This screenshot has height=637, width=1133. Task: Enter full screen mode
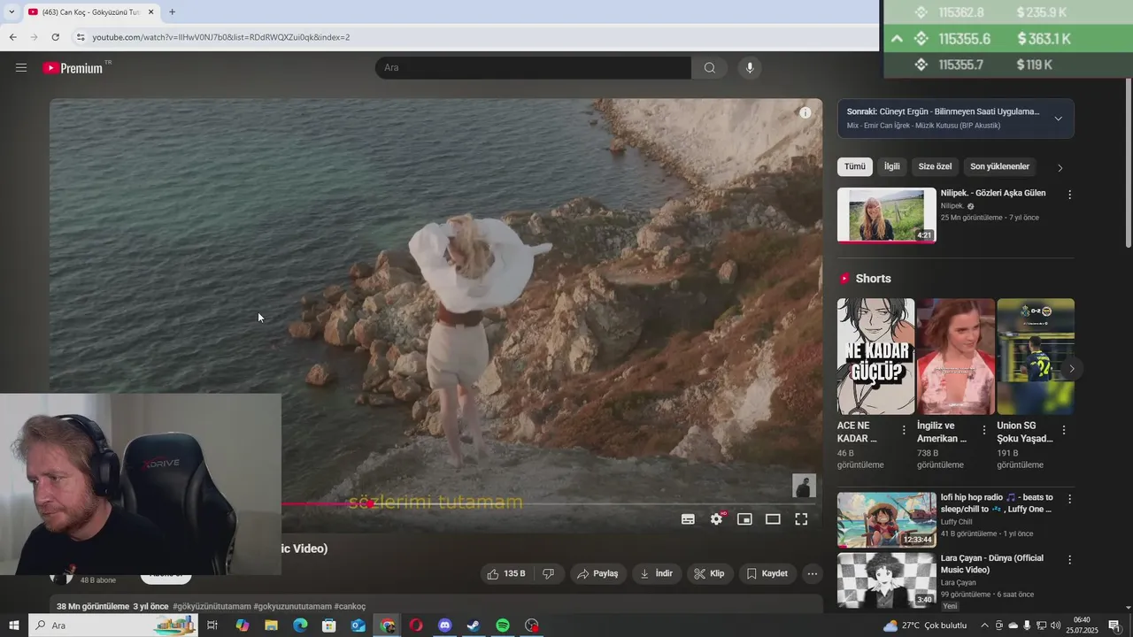tap(801, 519)
